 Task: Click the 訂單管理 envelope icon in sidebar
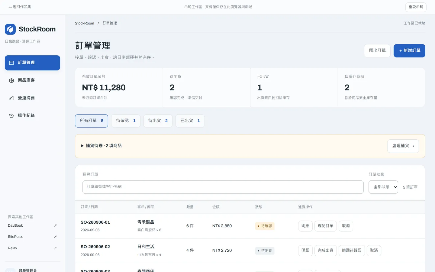coord(11,63)
